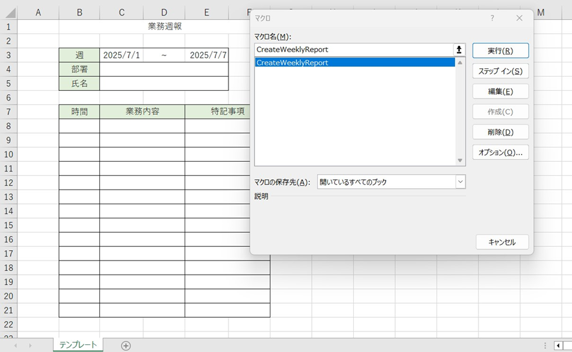The image size is (572, 352).
Task: Click the マクロ名 input field
Action: 353,50
